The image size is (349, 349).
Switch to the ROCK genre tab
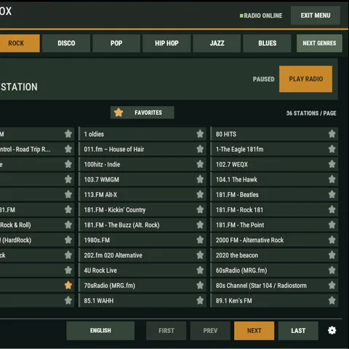pyautogui.click(x=20, y=43)
